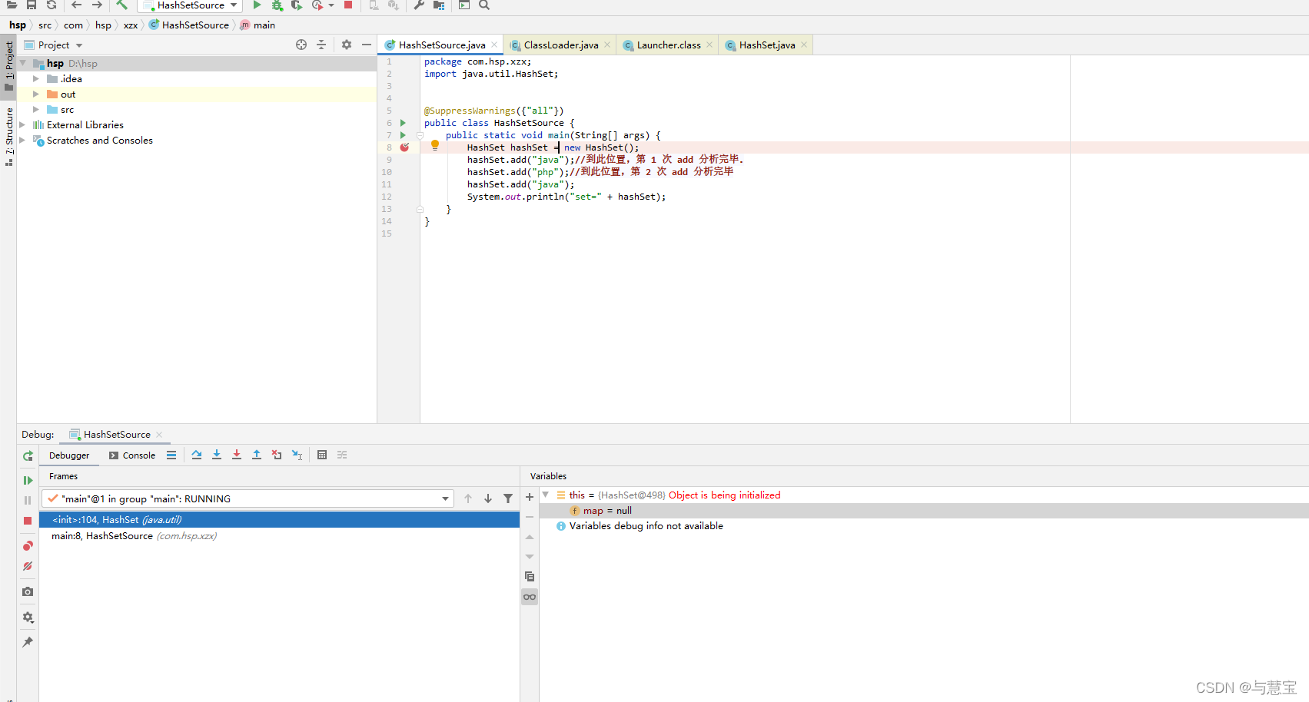Step Into the current method call

tap(217, 455)
